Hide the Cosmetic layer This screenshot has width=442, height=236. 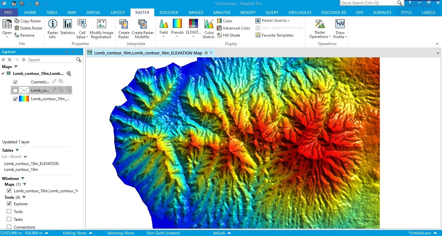click(15, 82)
